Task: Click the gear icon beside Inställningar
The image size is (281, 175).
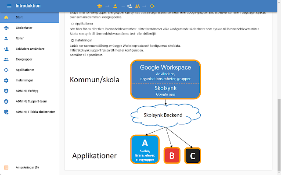Action: (x=6, y=80)
